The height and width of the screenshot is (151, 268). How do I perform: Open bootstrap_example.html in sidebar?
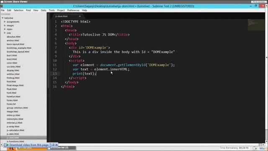19,48
